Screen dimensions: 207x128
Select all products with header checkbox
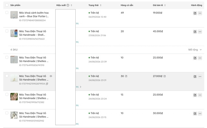(7, 5)
